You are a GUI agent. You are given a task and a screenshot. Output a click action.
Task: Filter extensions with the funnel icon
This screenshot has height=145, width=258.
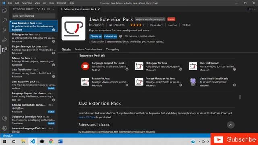click(39, 9)
